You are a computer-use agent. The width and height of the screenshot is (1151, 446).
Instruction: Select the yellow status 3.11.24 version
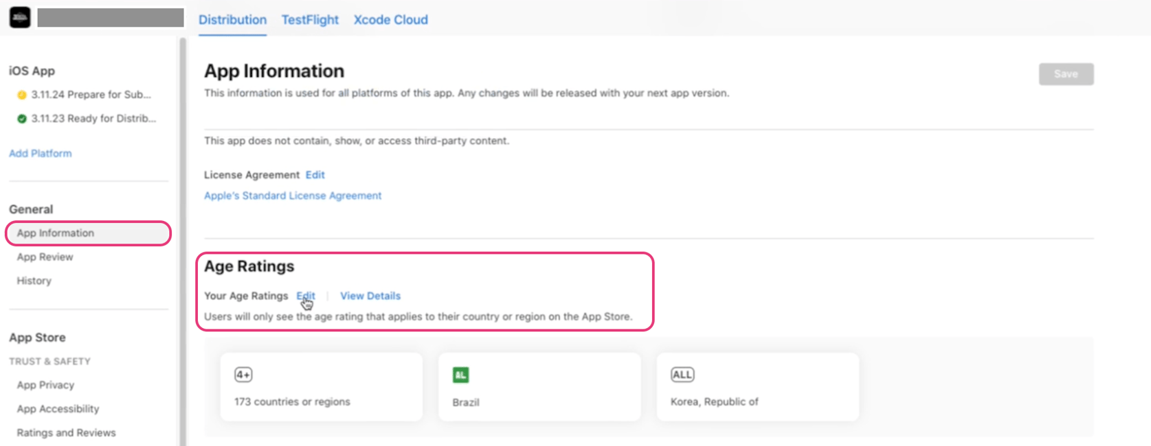[x=85, y=95]
